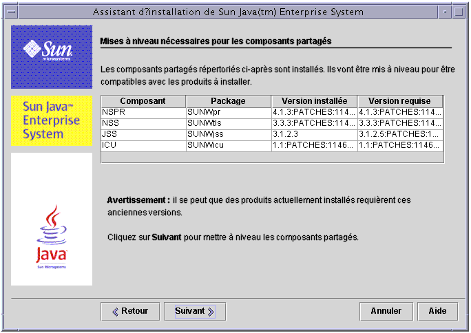The width and height of the screenshot is (471, 333).
Task: Maximize the installer window
Action: click(x=459, y=12)
